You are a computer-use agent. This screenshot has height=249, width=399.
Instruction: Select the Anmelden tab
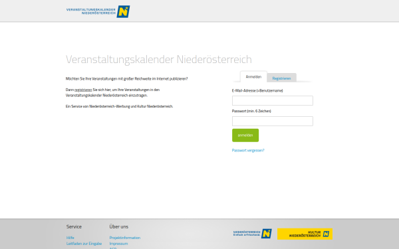click(x=253, y=77)
